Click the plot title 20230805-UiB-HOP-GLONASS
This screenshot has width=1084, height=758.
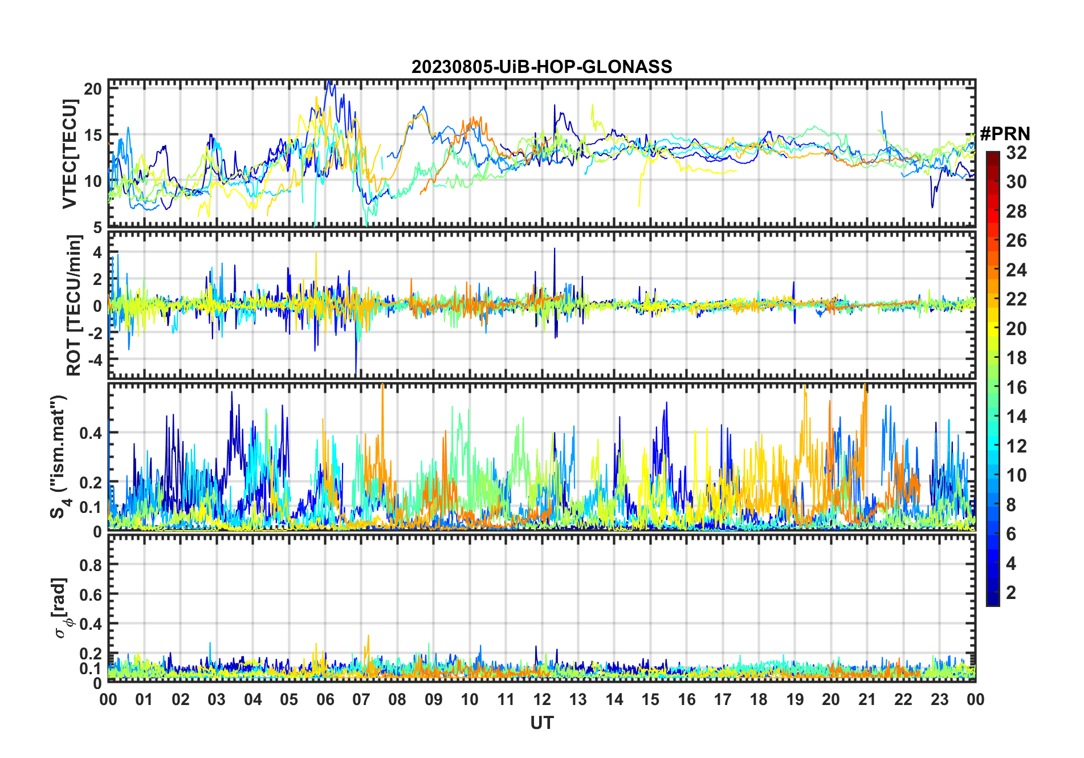point(541,67)
